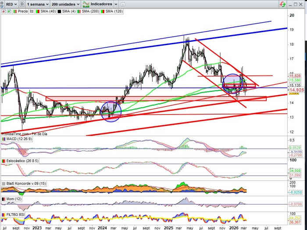This screenshot has width=307, height=230.
Task: Click the FILTRO RSI panel icon
Action: tap(4, 214)
